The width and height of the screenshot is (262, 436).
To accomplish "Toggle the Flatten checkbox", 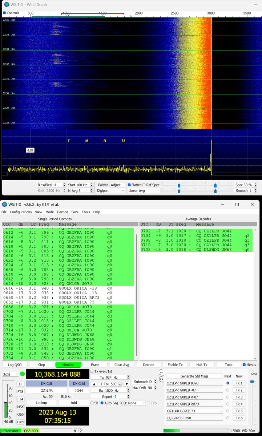I will 129,185.
